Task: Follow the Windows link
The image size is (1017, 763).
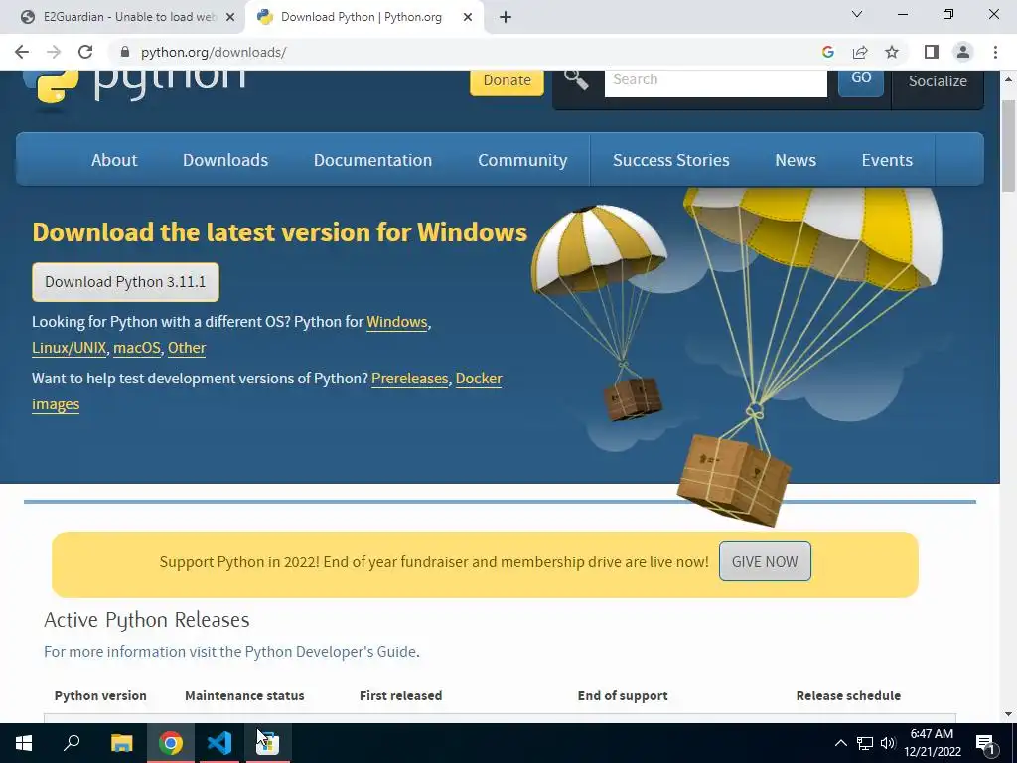Action: [397, 322]
